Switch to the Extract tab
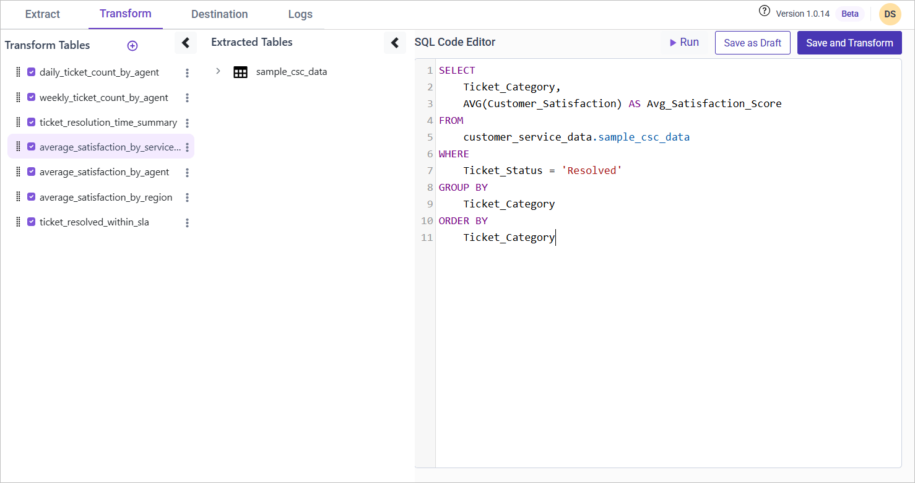 coord(43,14)
